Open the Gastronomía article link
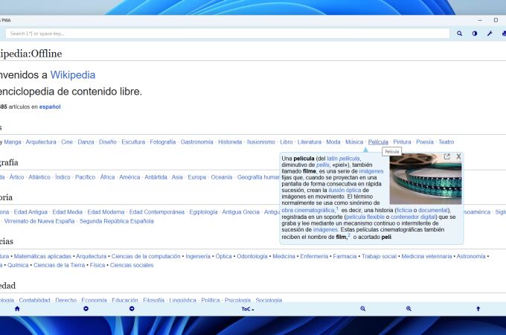 [x=197, y=142]
